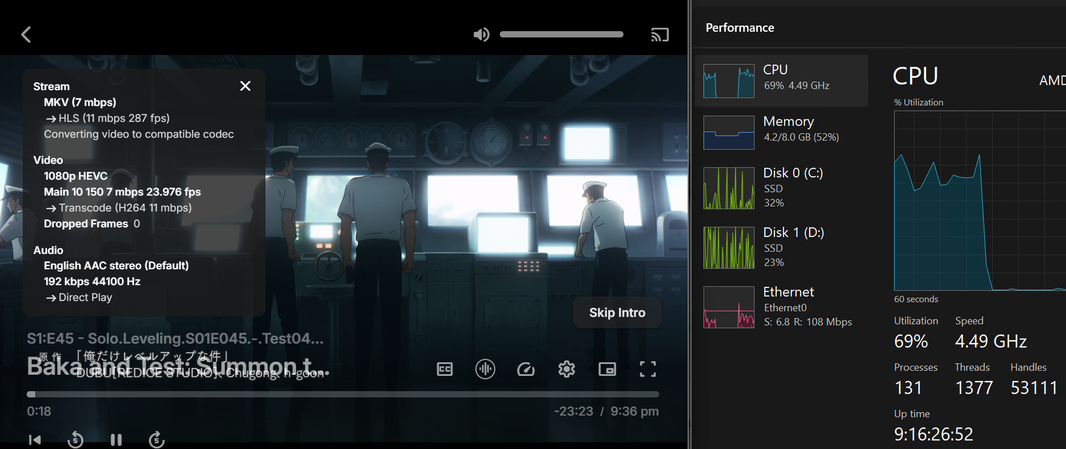The height and width of the screenshot is (449, 1066).
Task: Click the CPU utilization graph
Action: (980, 201)
